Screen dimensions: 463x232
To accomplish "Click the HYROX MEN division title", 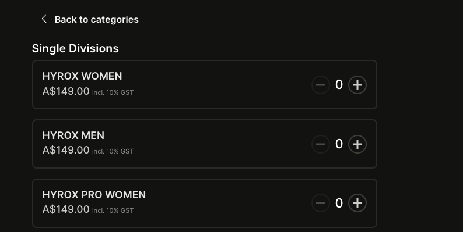I will pos(73,135).
